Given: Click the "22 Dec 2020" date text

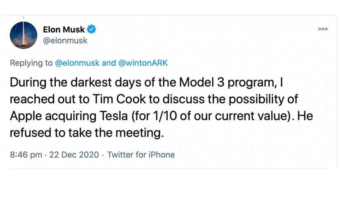Looking at the screenshot, I should [74, 155].
